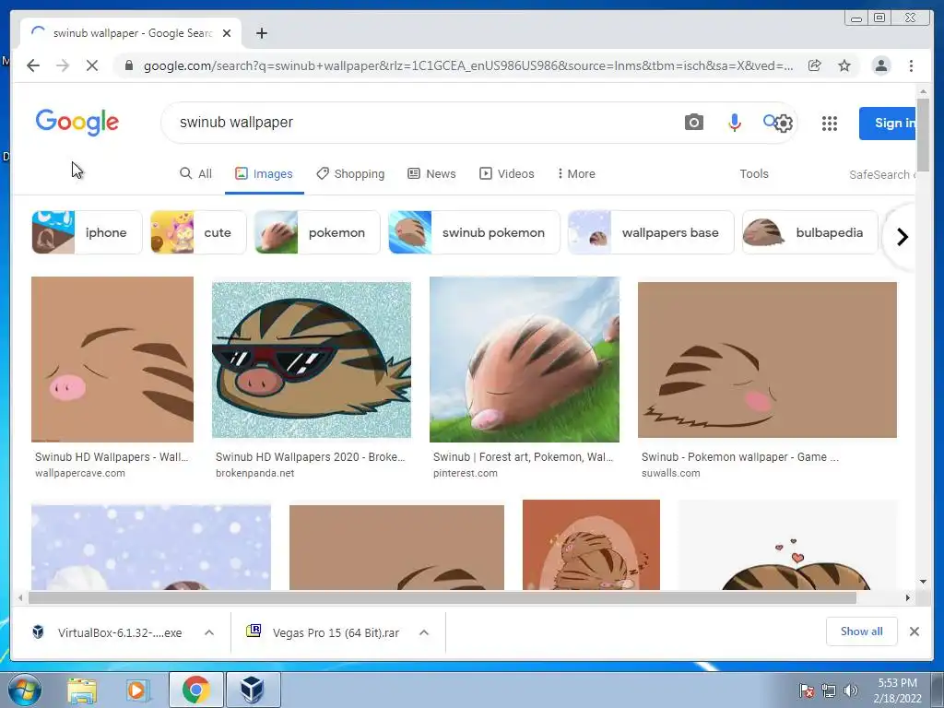Open the Action Center flag icon
Viewport: 944px width, 708px height.
(806, 690)
